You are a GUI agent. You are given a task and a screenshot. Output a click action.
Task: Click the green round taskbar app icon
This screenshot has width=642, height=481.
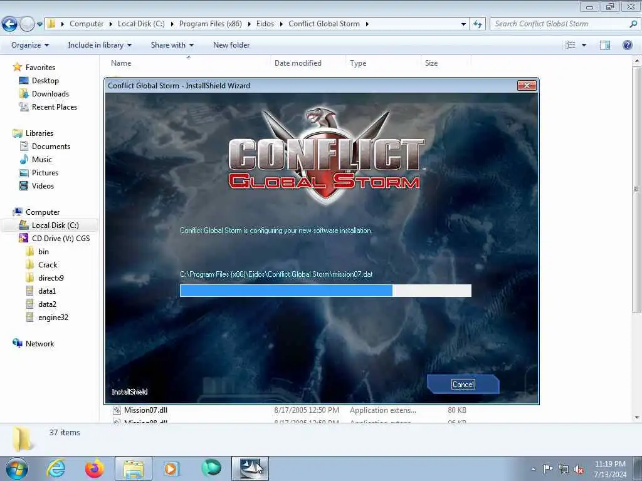tap(211, 468)
